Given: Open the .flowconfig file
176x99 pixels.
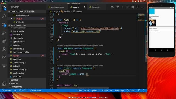Looking at the screenshot, I should (x=27, y=38).
